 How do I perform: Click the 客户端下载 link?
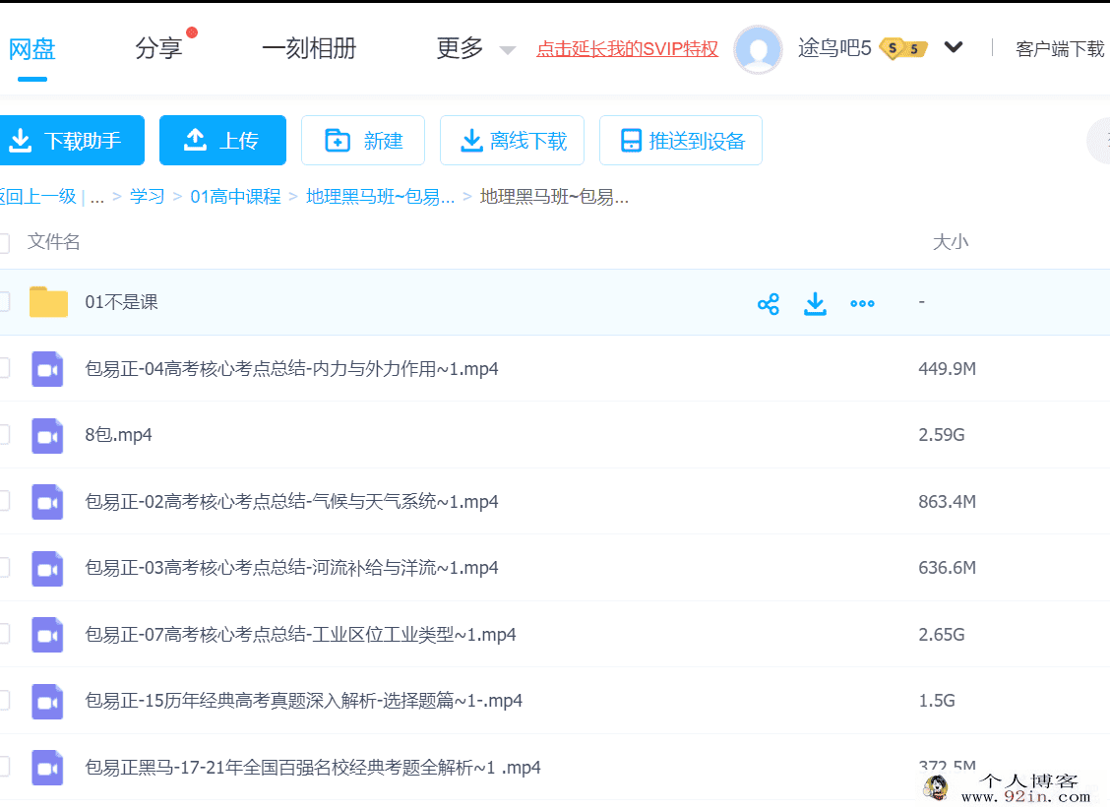pos(1060,49)
